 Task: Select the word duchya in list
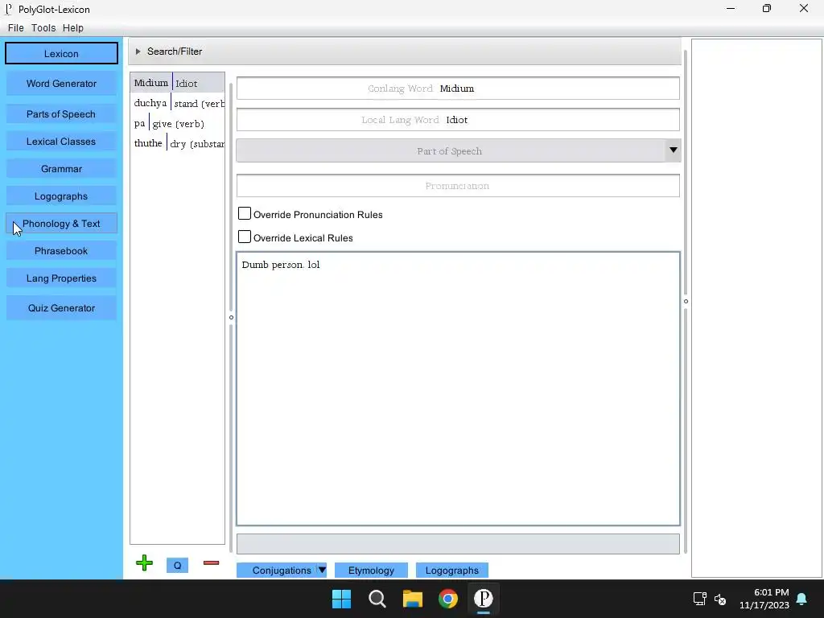point(177,103)
